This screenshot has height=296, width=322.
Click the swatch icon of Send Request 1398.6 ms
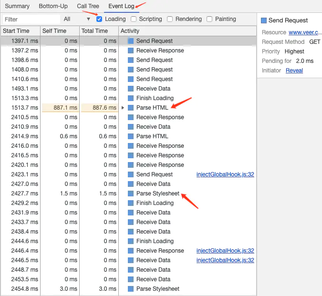pos(131,60)
